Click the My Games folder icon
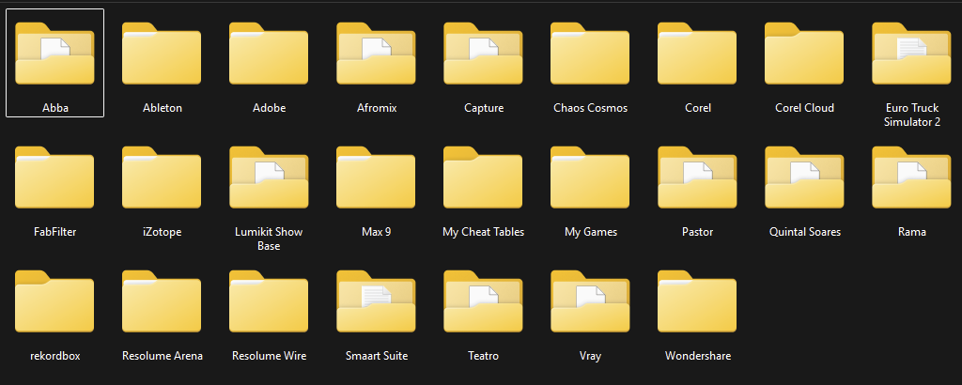The image size is (962, 385). click(x=590, y=177)
